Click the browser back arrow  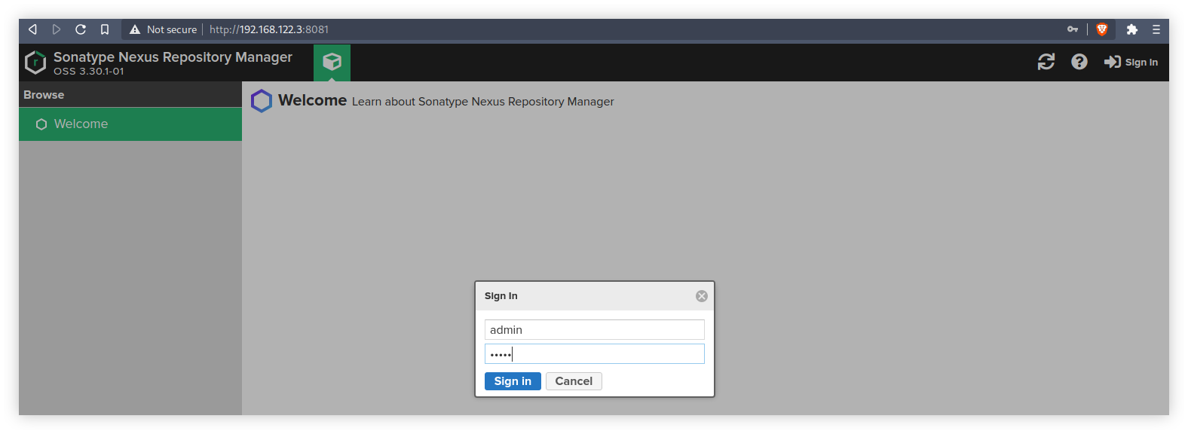pos(32,29)
